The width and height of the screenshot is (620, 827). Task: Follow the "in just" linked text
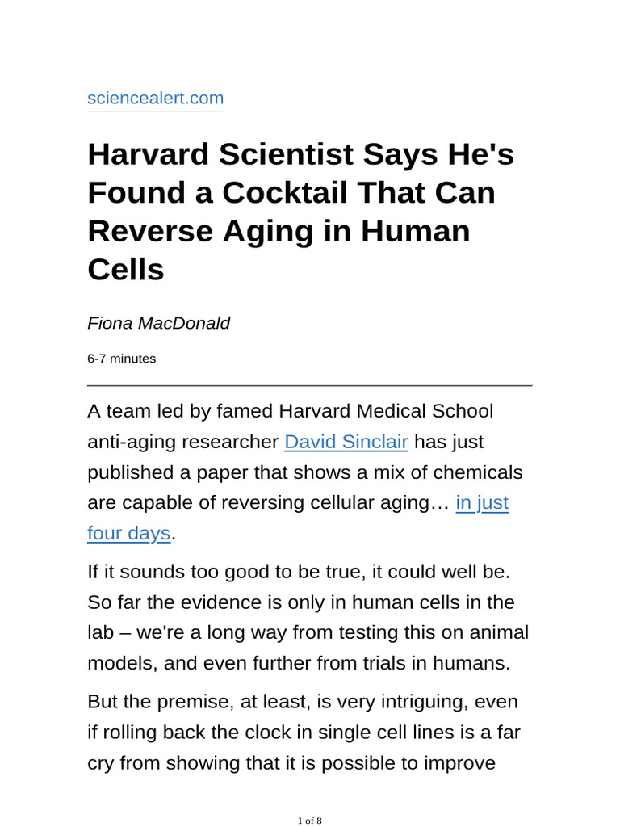[x=482, y=503]
